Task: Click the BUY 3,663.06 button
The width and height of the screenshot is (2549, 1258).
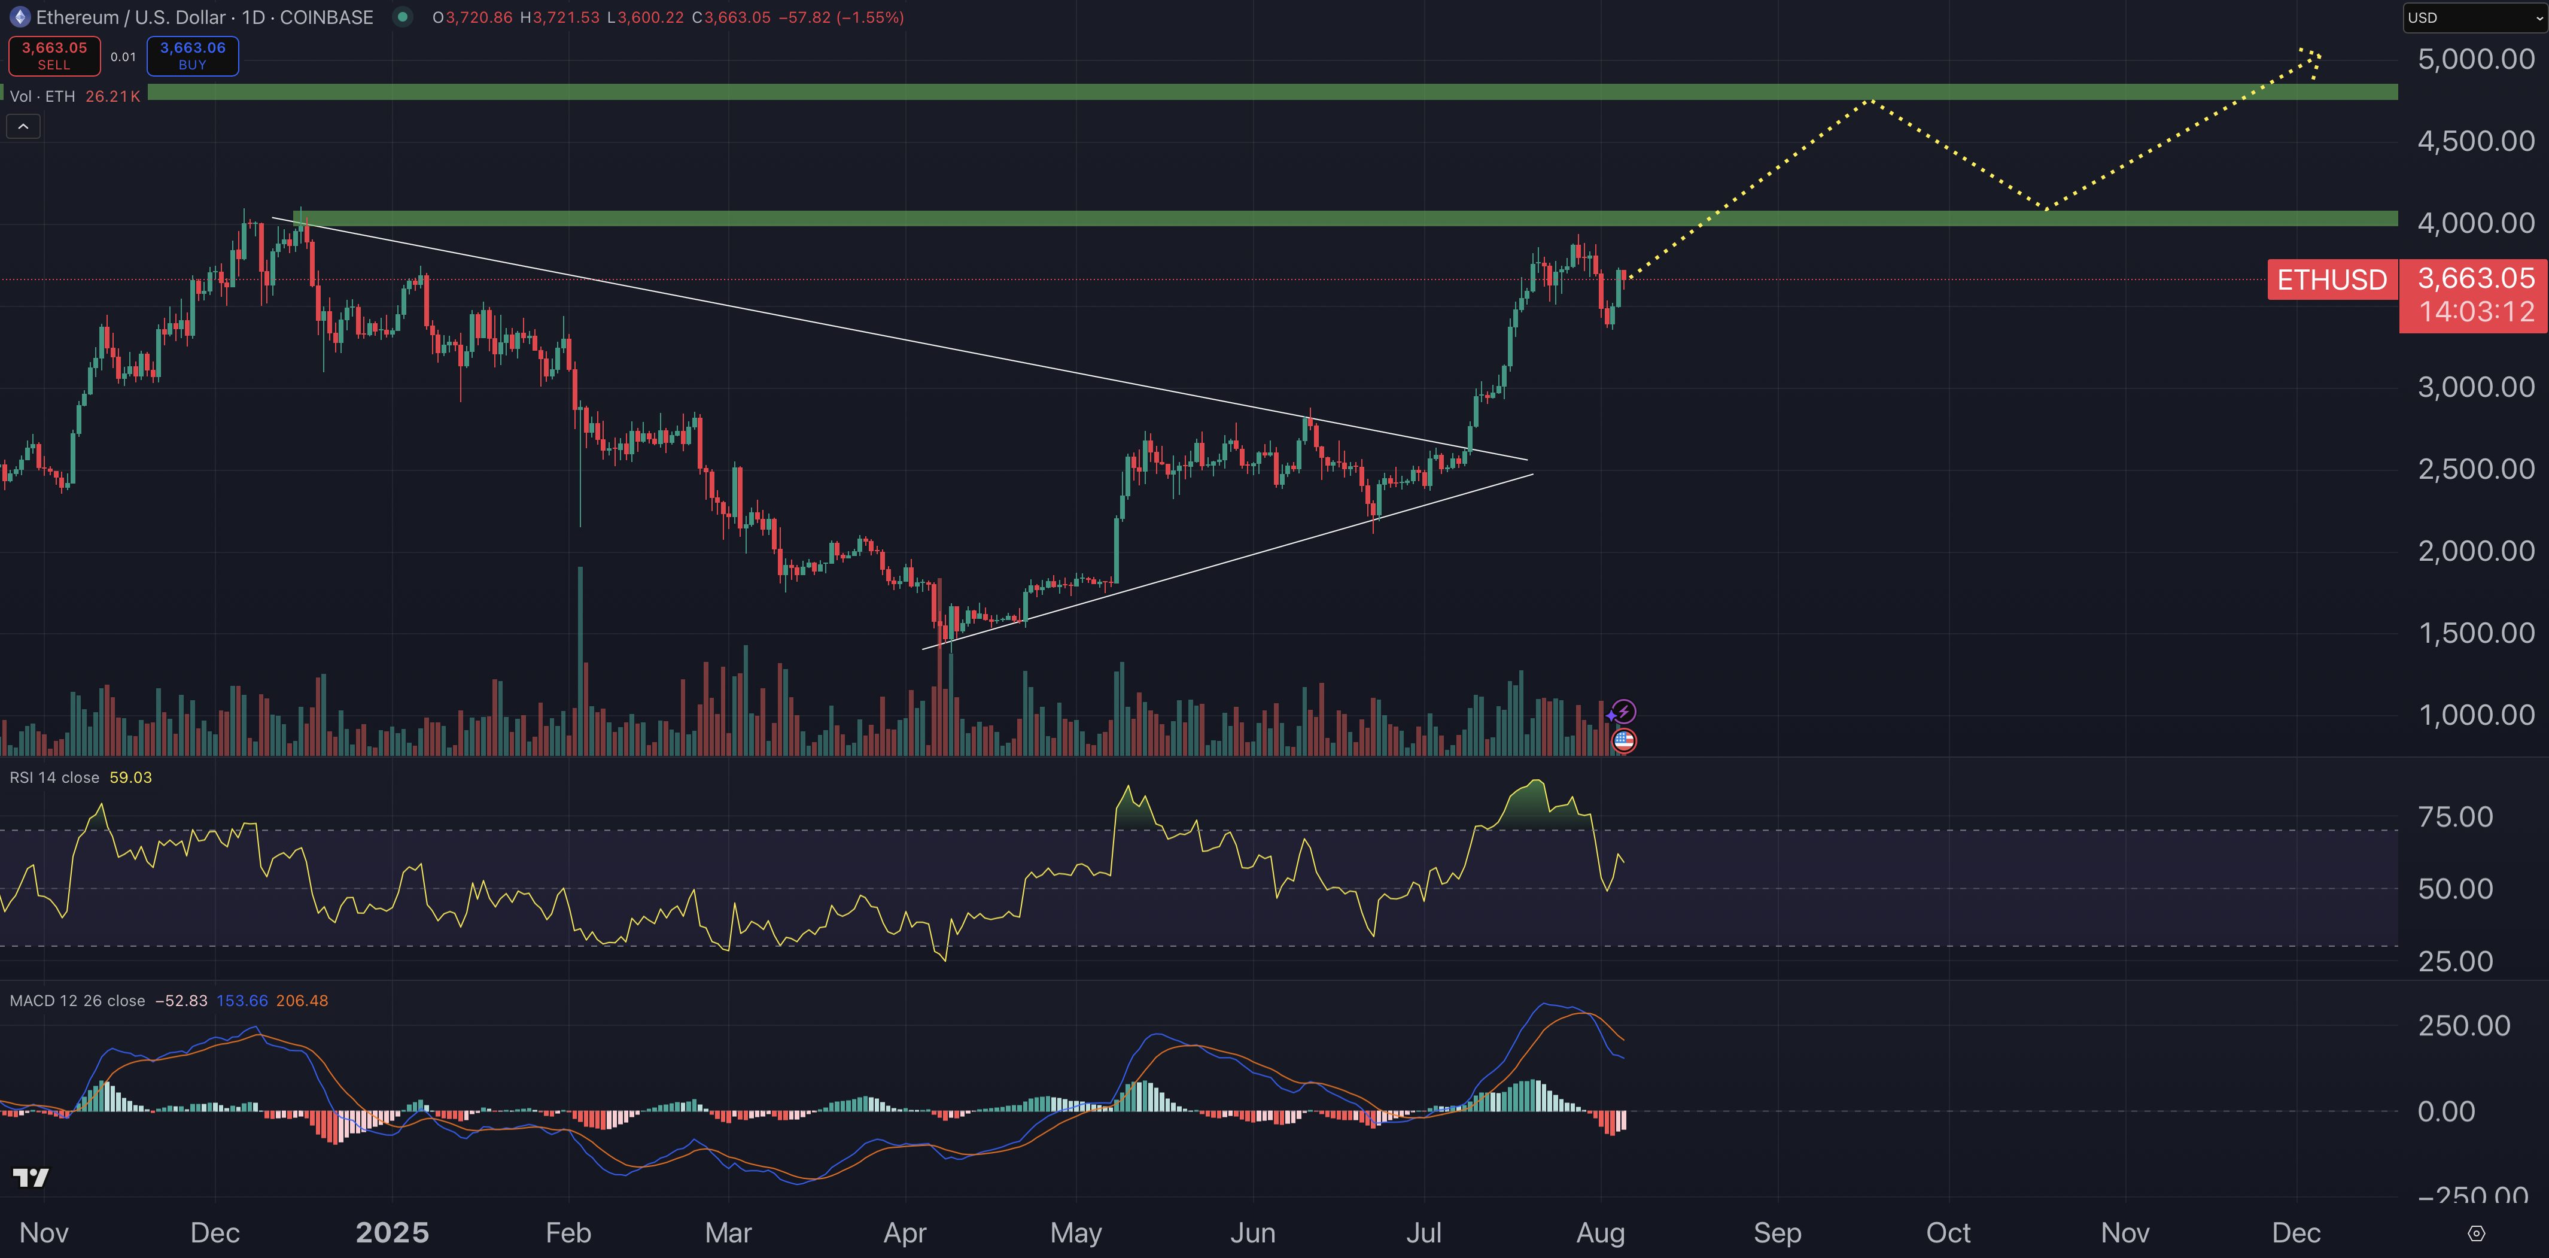Action: (193, 56)
